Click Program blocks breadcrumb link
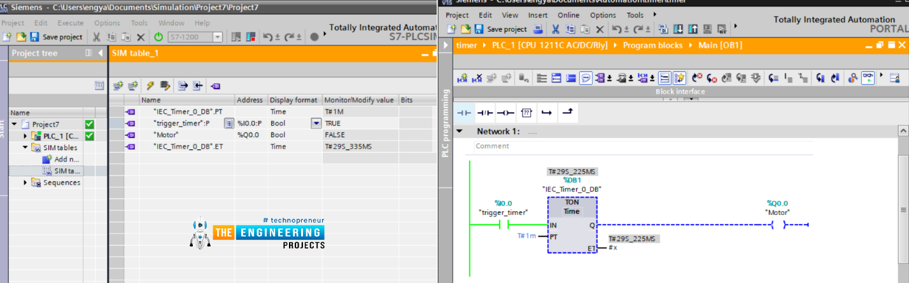The image size is (909, 283). (652, 45)
